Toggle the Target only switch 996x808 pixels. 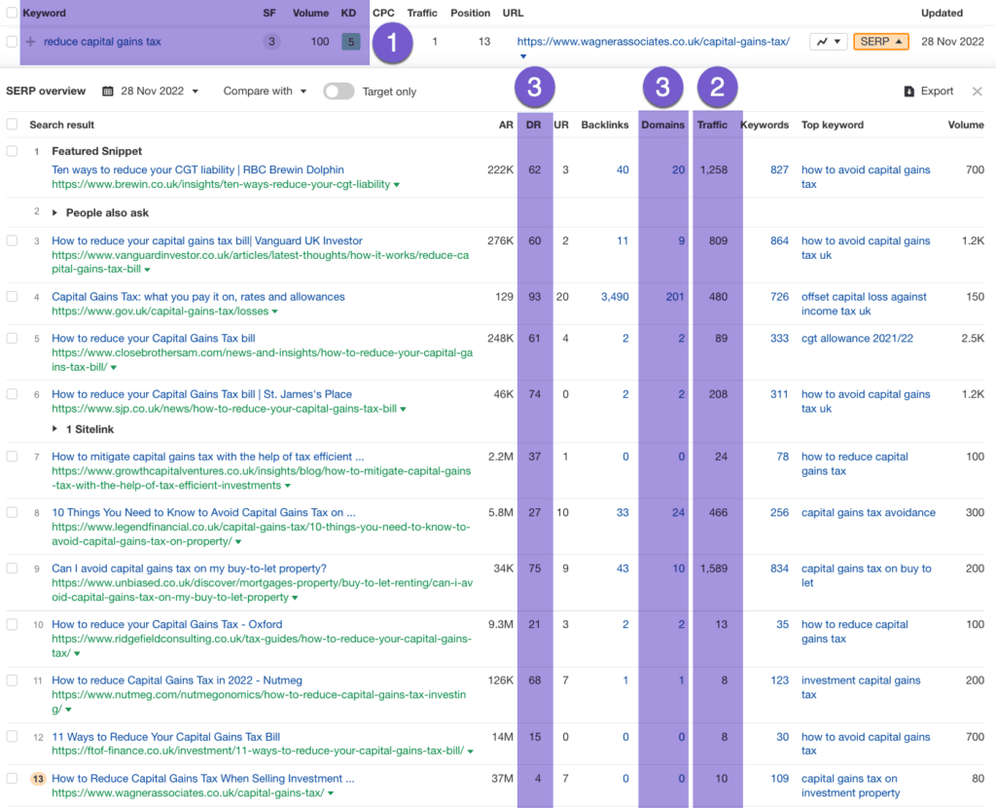point(338,92)
